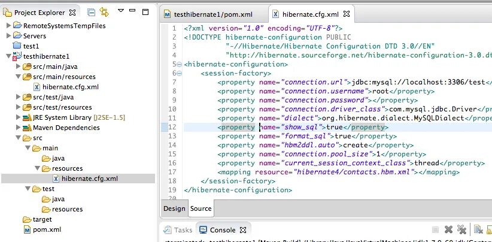The height and width of the screenshot is (242, 492).
Task: Click the format_sql property line
Action: (307, 136)
